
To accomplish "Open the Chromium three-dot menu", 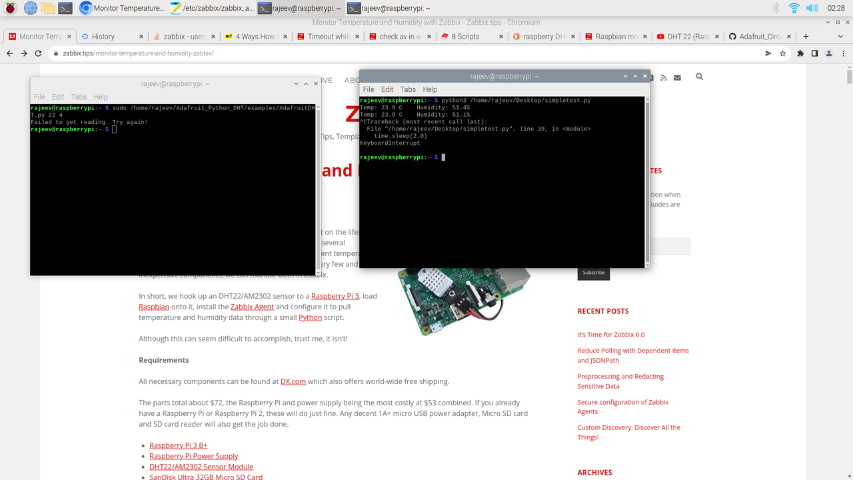I will (843, 53).
